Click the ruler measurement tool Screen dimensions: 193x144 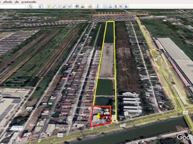tap(97, 6)
